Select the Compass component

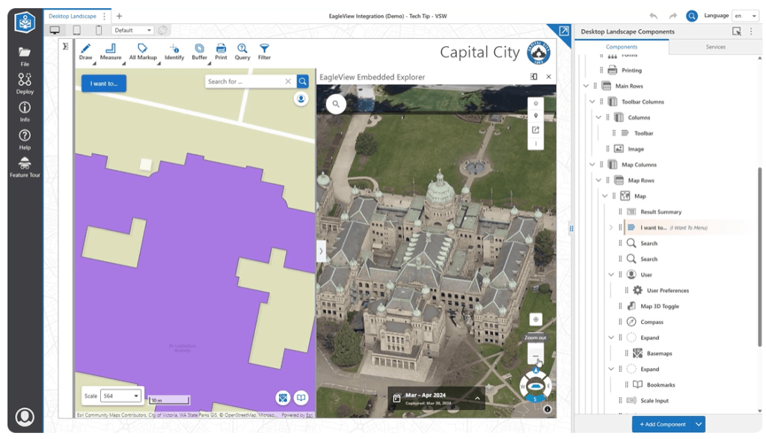[652, 322]
